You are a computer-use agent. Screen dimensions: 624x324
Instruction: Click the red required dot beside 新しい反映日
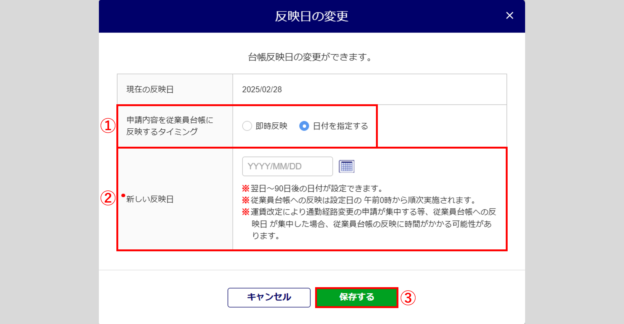pyautogui.click(x=123, y=196)
